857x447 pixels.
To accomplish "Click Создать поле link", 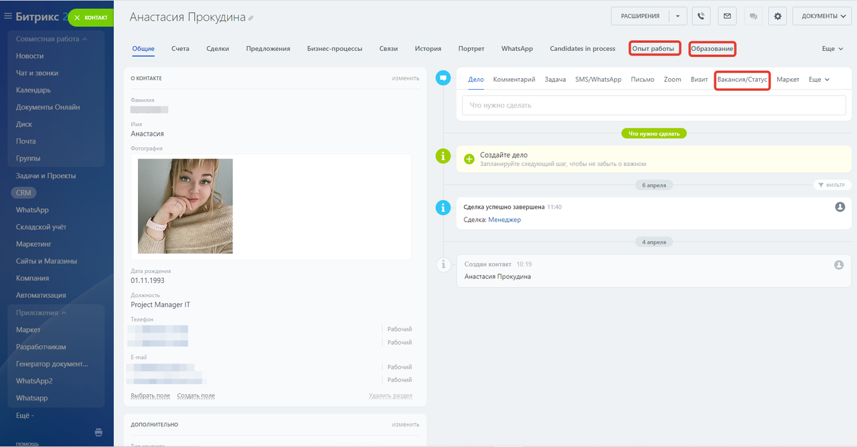I will point(196,395).
